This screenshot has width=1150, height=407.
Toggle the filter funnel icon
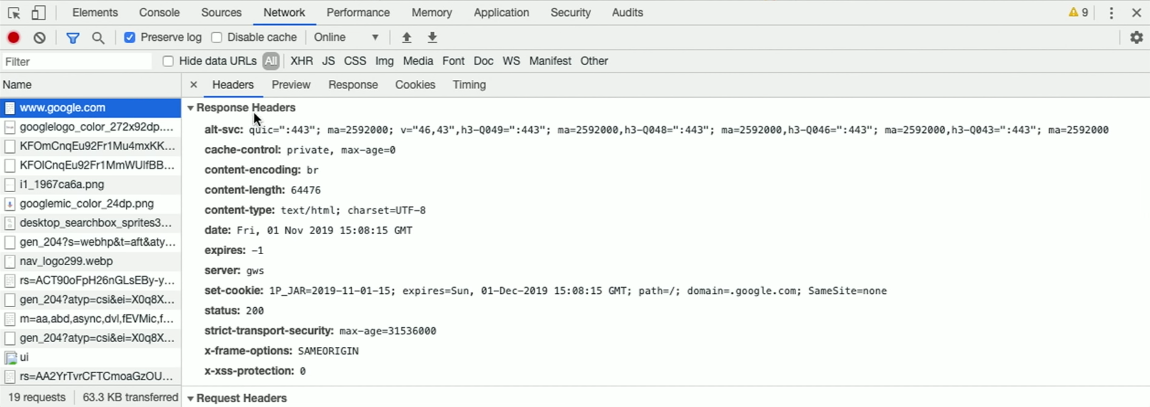[73, 38]
